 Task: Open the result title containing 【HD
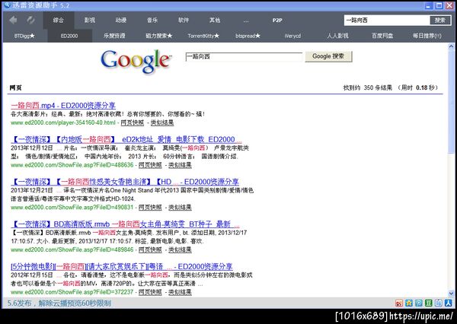pos(125,182)
